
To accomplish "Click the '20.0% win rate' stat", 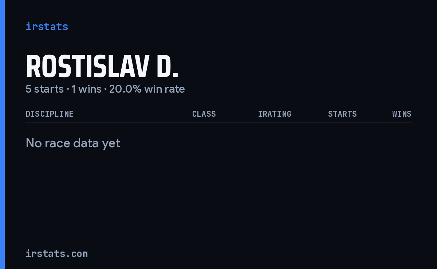I will 147,89.
